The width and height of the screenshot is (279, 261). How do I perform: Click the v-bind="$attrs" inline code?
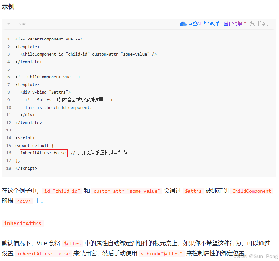(x=161, y=254)
